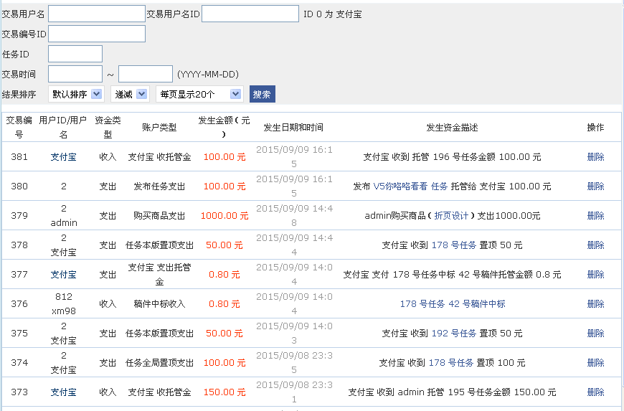
Task: Click the 发生日期和时间 column header
Action: pyautogui.click(x=293, y=128)
